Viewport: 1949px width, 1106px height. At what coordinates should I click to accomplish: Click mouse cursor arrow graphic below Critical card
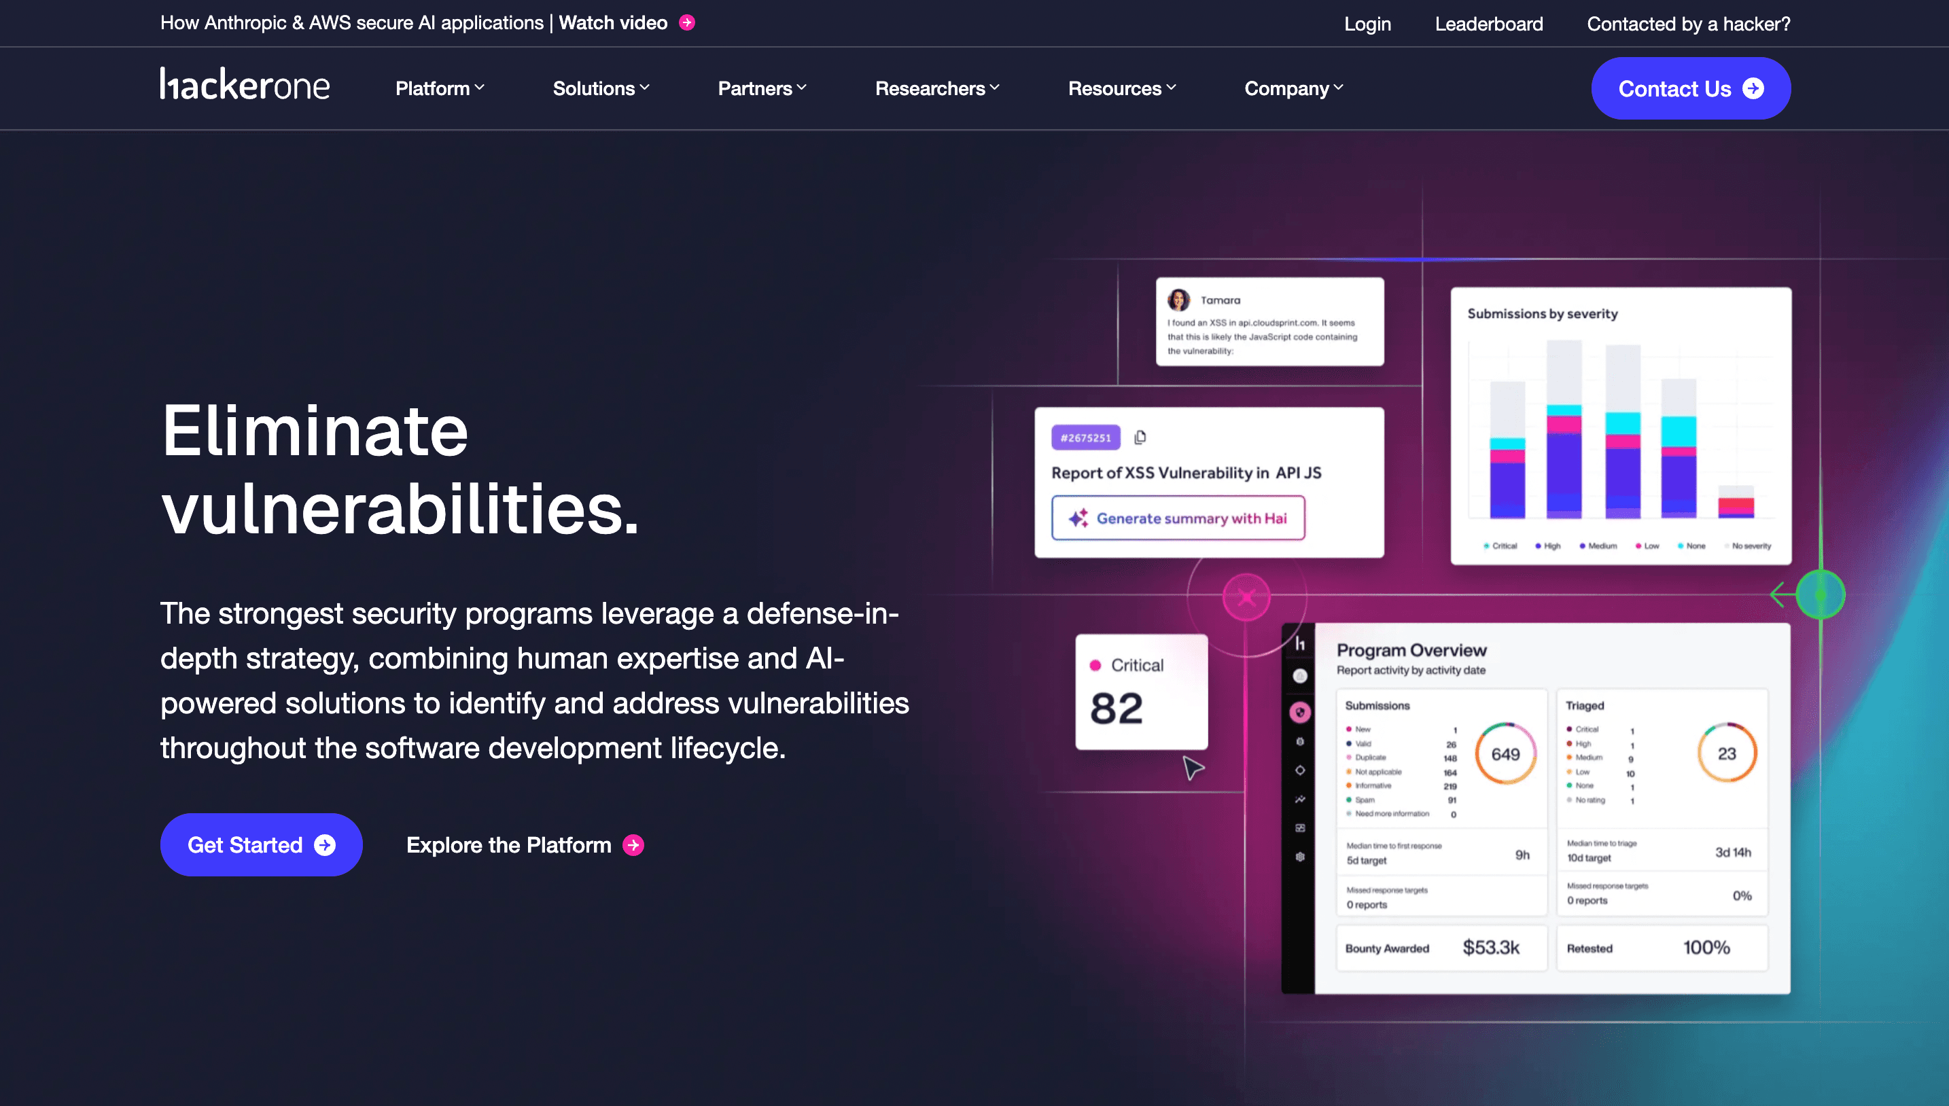(x=1193, y=768)
